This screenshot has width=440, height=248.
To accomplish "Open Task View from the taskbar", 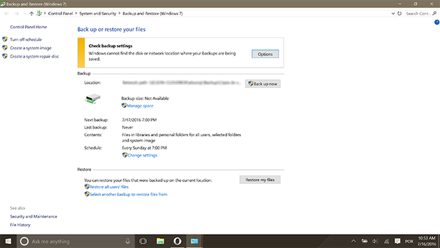I will (143, 241).
